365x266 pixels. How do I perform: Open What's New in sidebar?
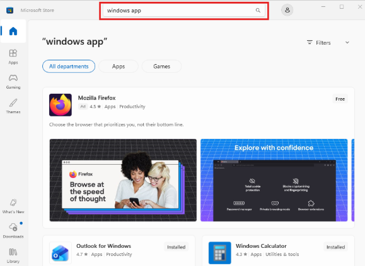coord(13,206)
